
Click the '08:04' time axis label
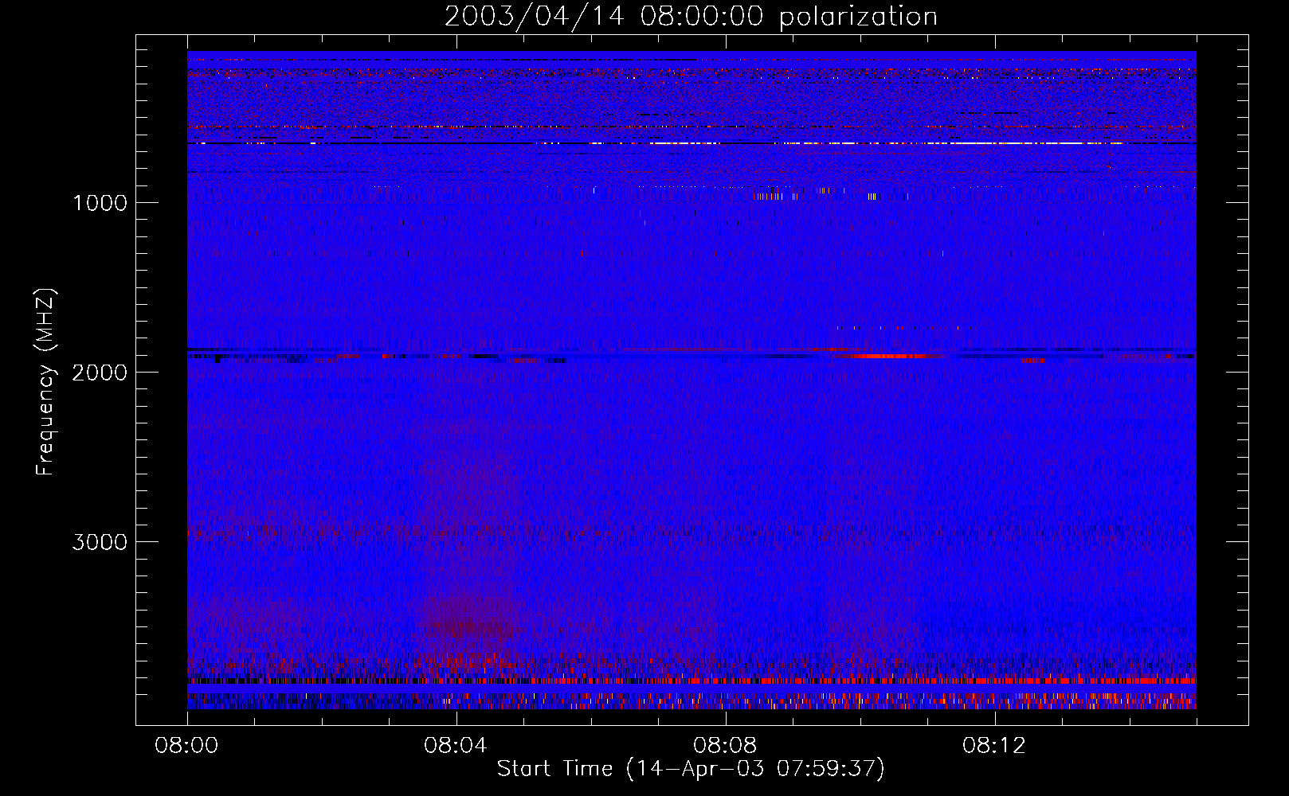pos(456,746)
